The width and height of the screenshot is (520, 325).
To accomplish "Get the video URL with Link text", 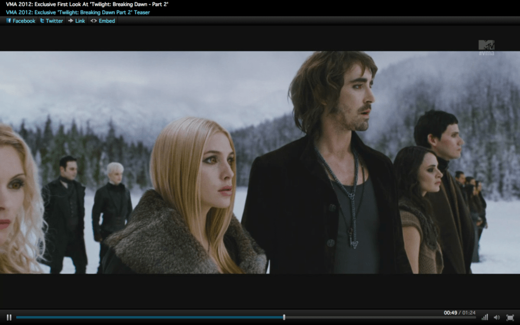I will [80, 21].
